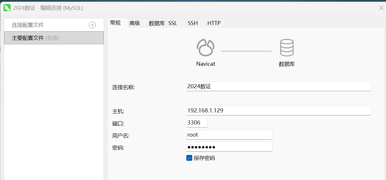Viewport: 386px width, 180px height.
Task: Close the edit connection dialog
Action: point(381,8)
